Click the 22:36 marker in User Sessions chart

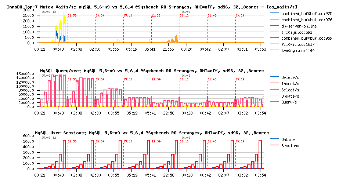[156, 142]
